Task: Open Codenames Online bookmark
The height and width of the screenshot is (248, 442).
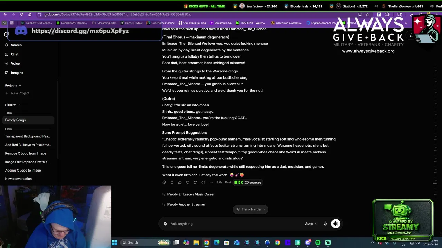Action: (161, 23)
